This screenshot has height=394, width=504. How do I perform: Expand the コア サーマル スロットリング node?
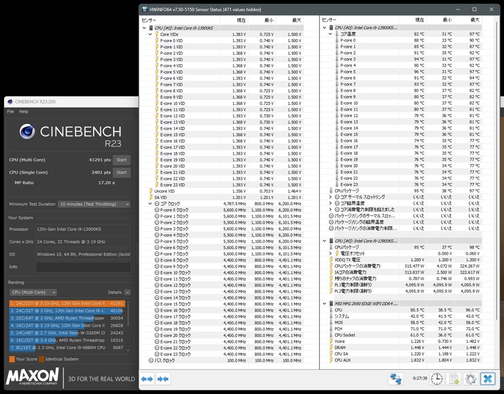[330, 197]
